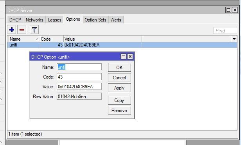The height and width of the screenshot is (145, 241).
Task: Go to the Alerts tab
Action: 116,20
